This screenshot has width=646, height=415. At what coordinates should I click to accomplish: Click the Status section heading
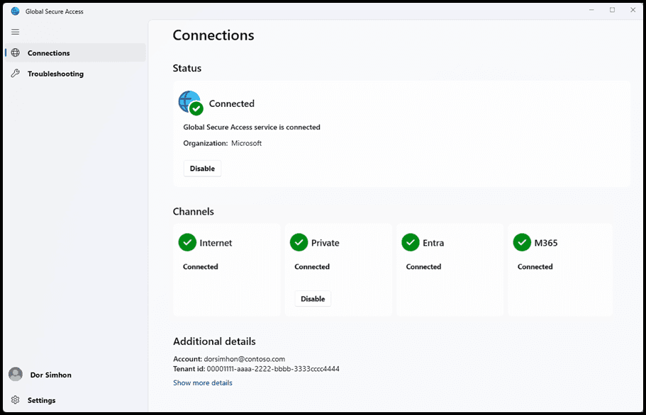pyautogui.click(x=187, y=68)
